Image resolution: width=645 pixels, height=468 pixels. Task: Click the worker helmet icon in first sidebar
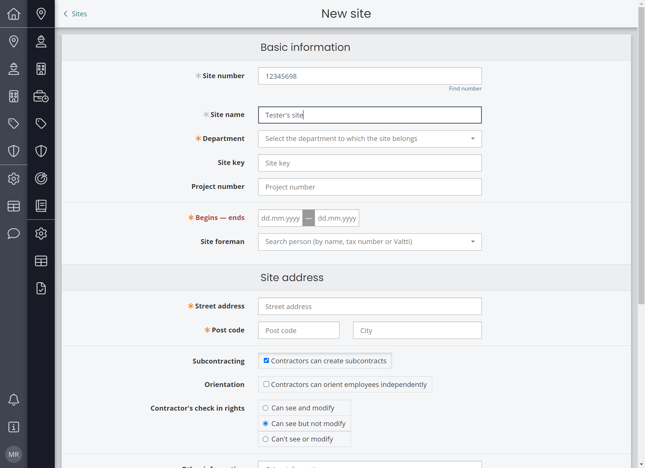tap(14, 69)
